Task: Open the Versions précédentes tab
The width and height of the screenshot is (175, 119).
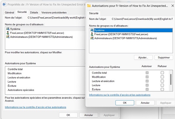Action: click(54, 13)
